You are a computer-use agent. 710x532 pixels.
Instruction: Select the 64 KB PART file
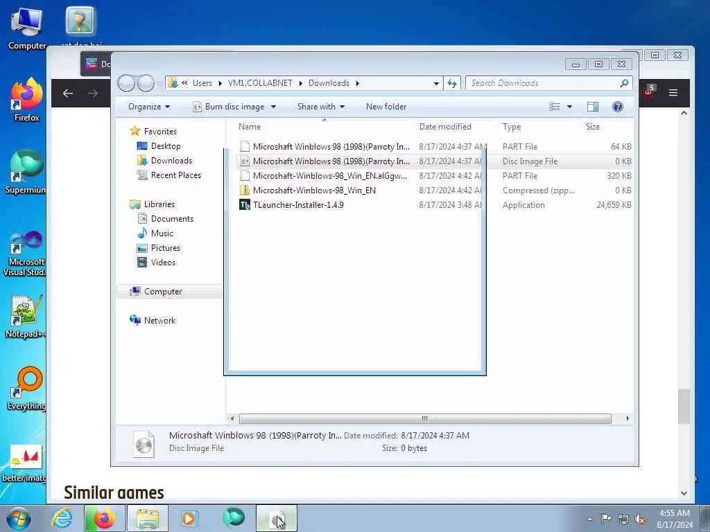click(435, 147)
